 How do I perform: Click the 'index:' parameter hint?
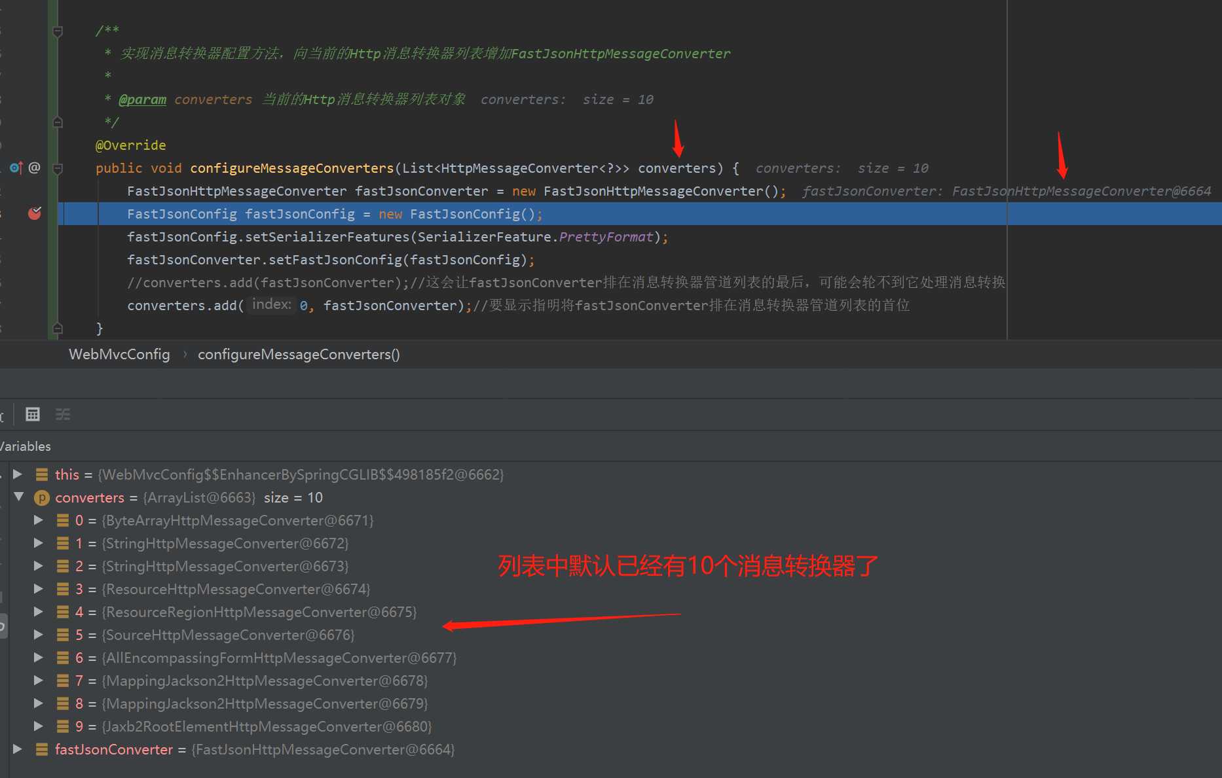click(272, 304)
